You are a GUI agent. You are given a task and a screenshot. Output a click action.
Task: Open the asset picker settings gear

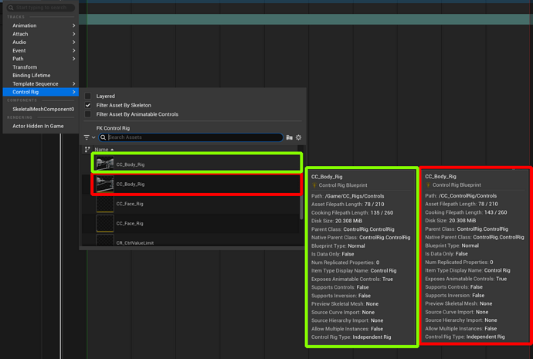tap(298, 137)
